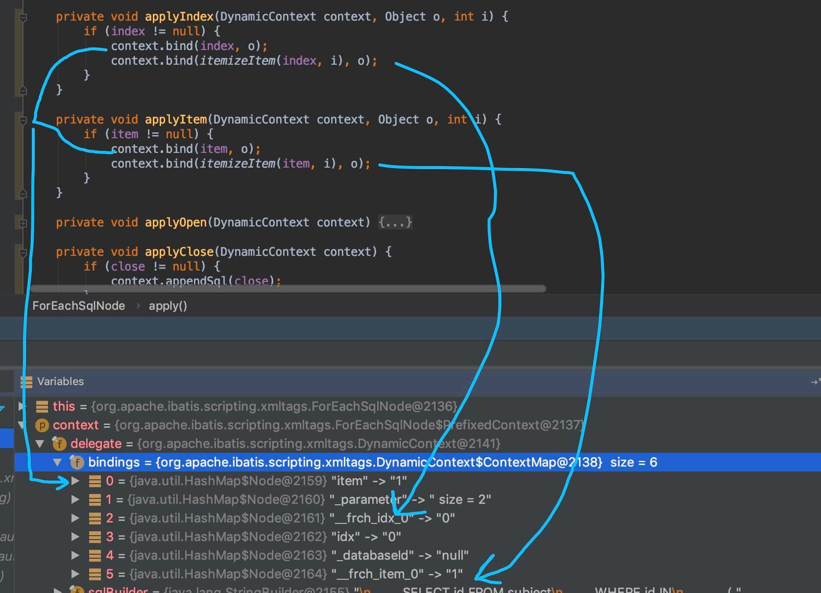The image size is (821, 593).
Task: Click apply() in the breadcrumb bar
Action: (x=168, y=306)
